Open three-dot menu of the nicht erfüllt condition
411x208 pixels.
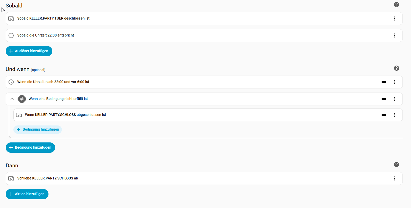394,99
